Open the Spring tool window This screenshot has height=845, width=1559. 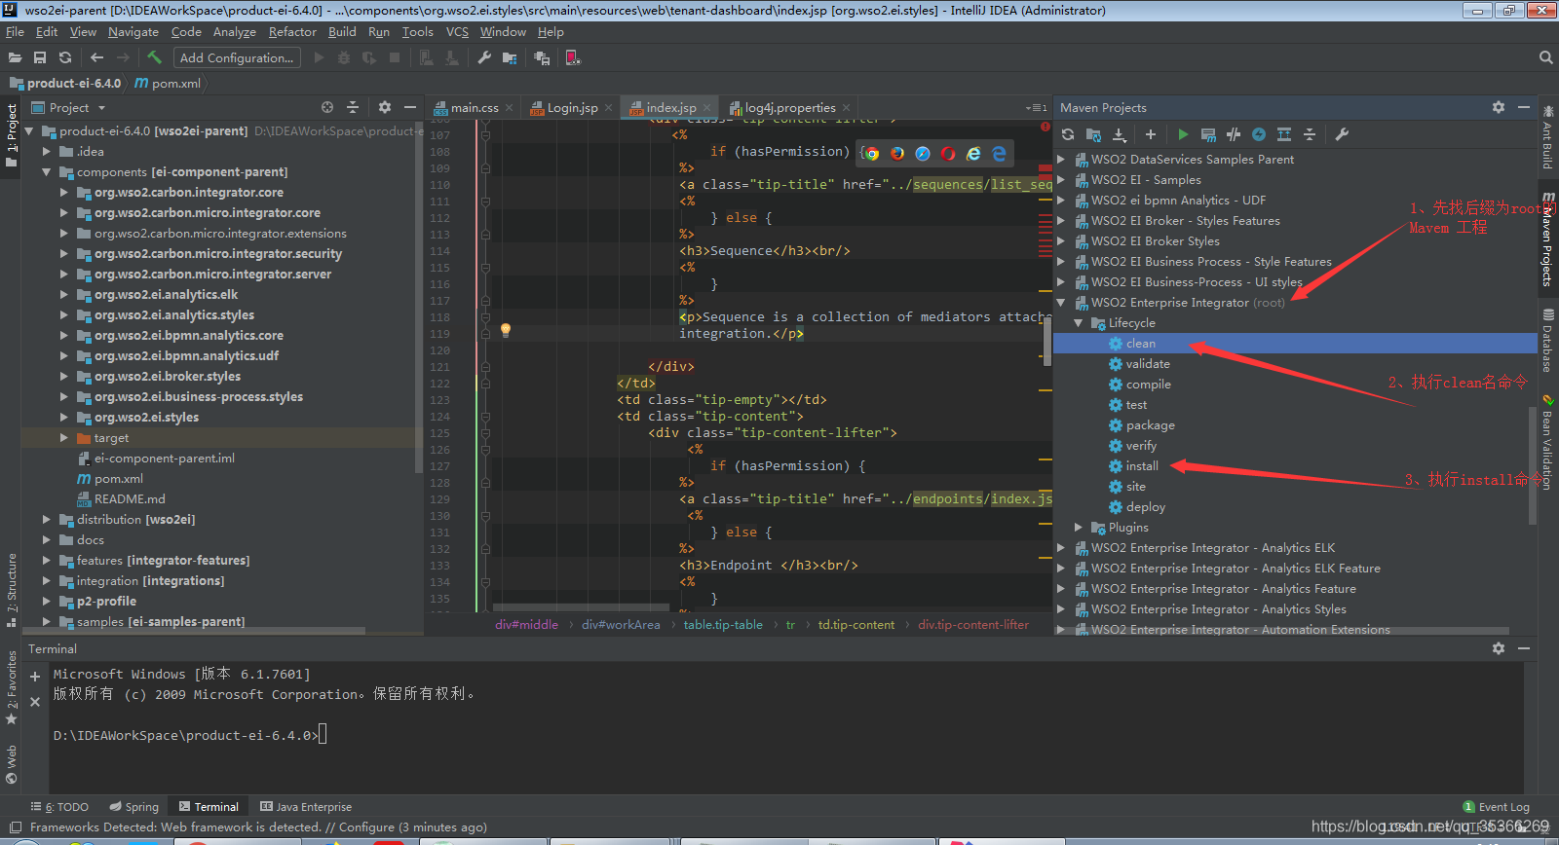click(x=133, y=807)
